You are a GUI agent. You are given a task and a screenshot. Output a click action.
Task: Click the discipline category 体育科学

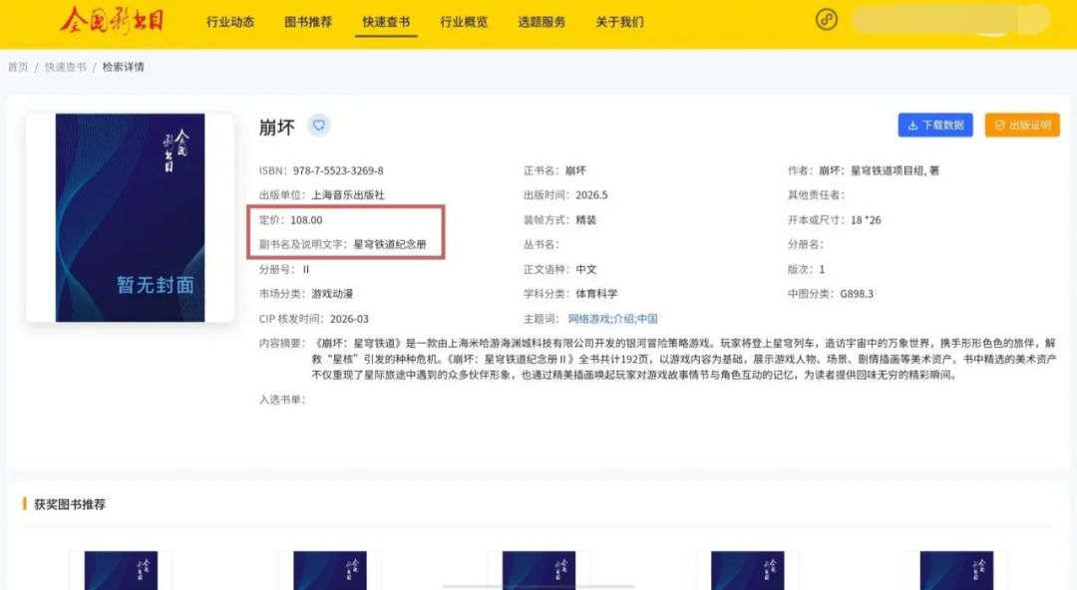596,294
